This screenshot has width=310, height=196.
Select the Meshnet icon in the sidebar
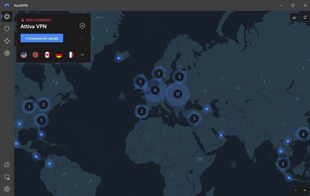pos(7,41)
